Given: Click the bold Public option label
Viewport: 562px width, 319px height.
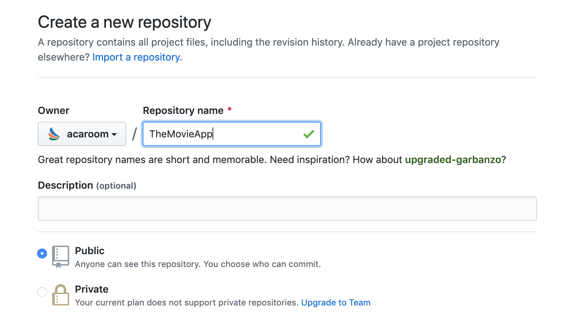Looking at the screenshot, I should 90,251.
